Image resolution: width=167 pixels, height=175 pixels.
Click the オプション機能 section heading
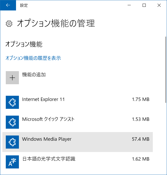click(24, 44)
